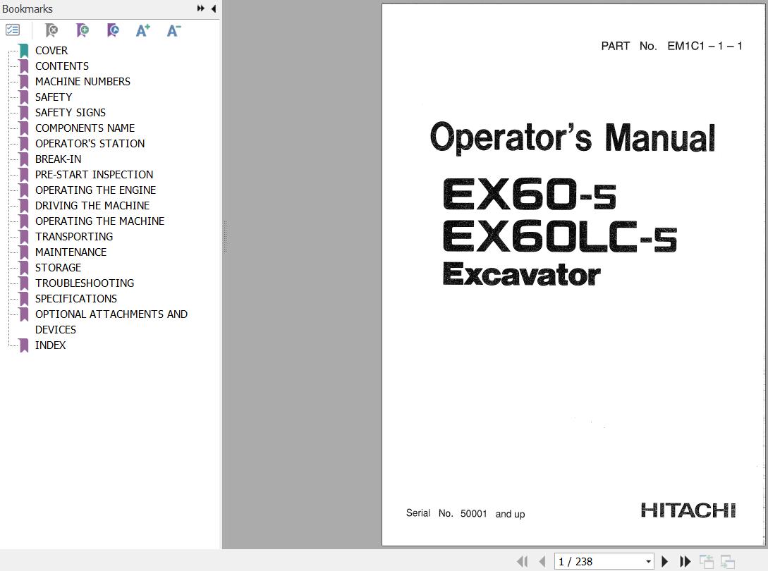Go to the first page
Image resolution: width=768 pixels, height=571 pixels.
(x=522, y=561)
